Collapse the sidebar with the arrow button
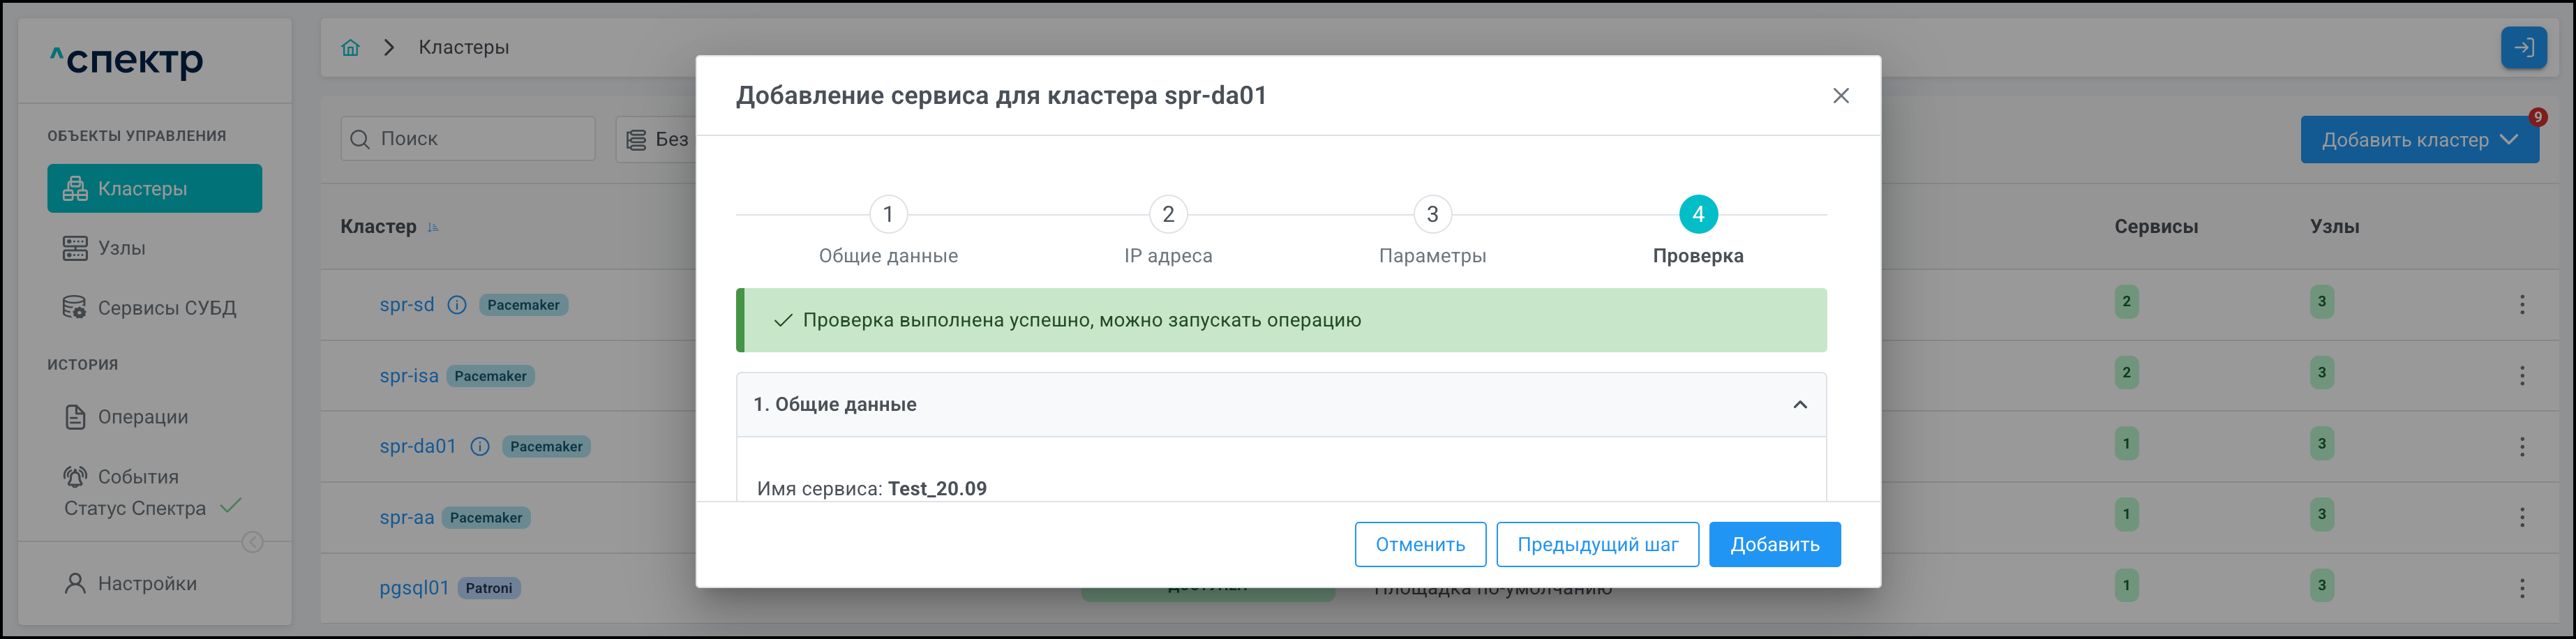The image size is (2576, 639). point(253,542)
